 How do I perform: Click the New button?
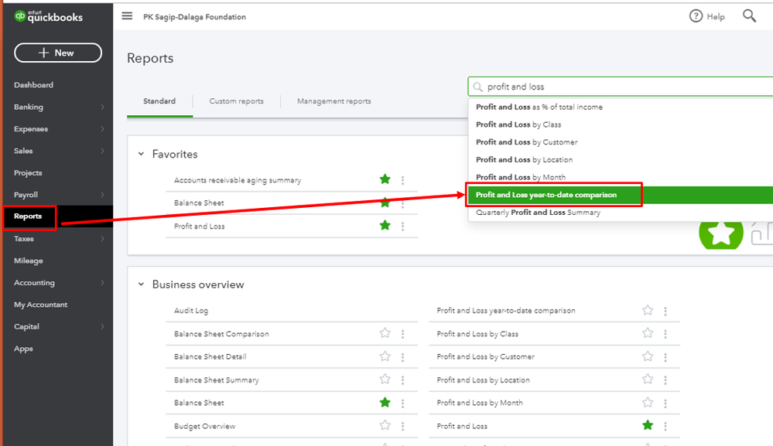tap(57, 53)
